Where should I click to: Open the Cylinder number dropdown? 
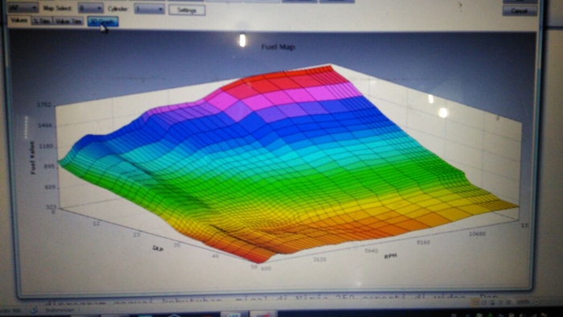[150, 9]
